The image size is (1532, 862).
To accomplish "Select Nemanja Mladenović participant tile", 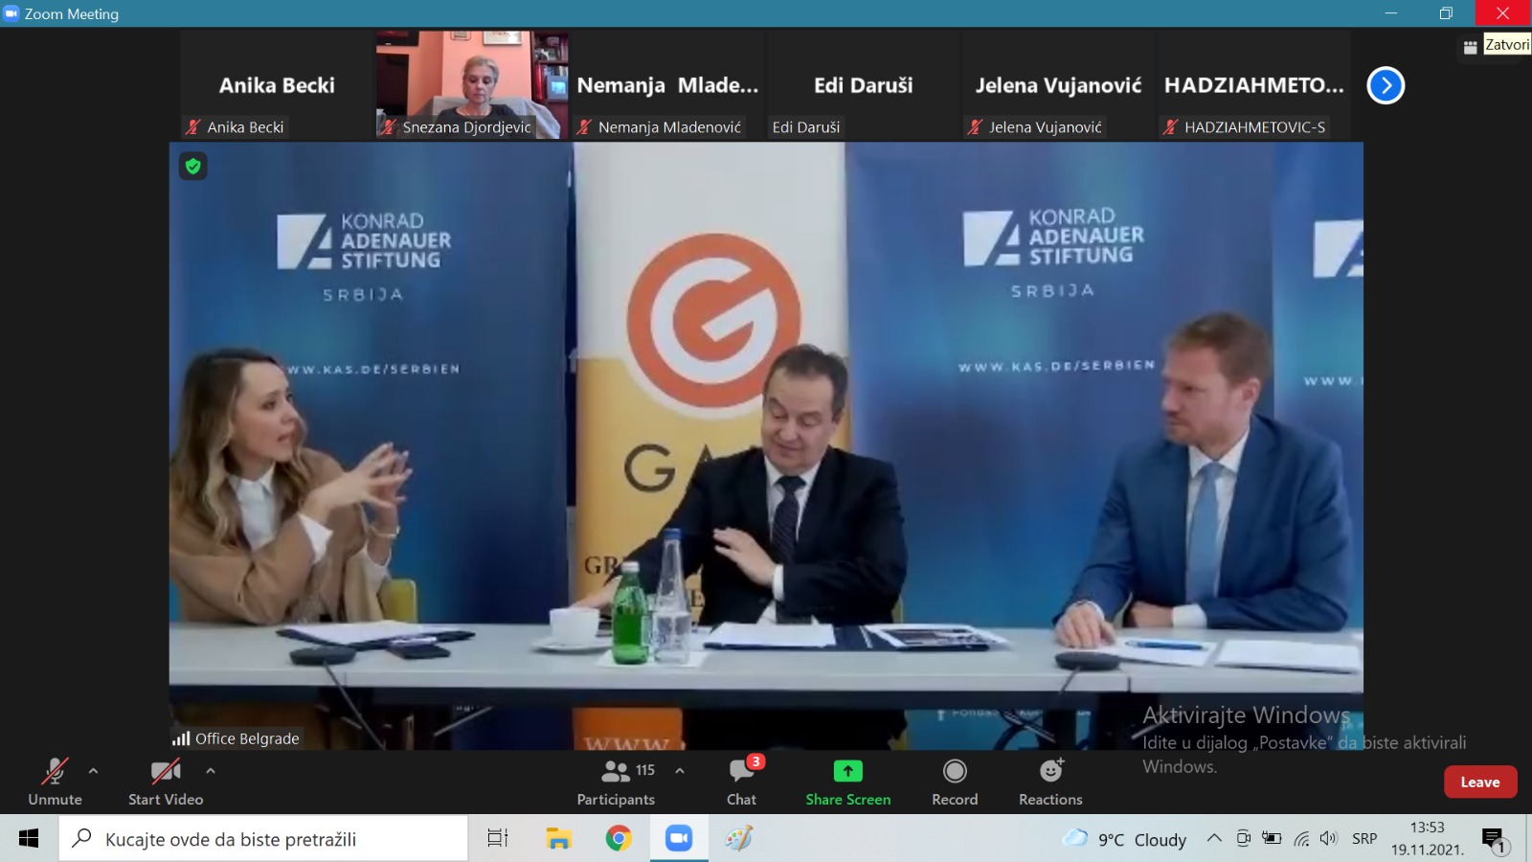I will point(667,85).
